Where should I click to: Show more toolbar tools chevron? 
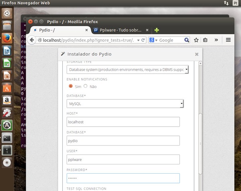pos(216,40)
